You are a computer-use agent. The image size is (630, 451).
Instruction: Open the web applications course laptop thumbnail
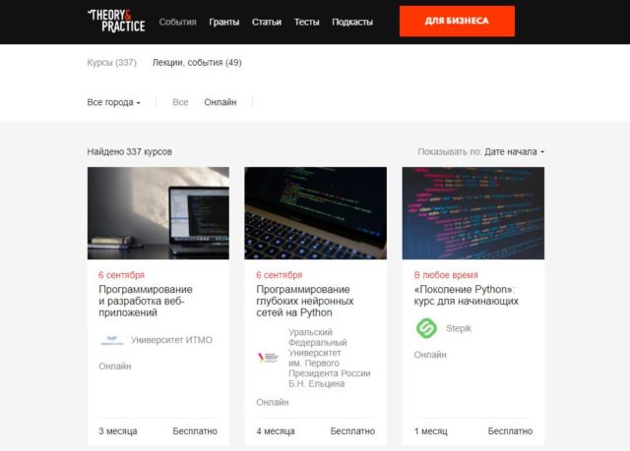157,213
